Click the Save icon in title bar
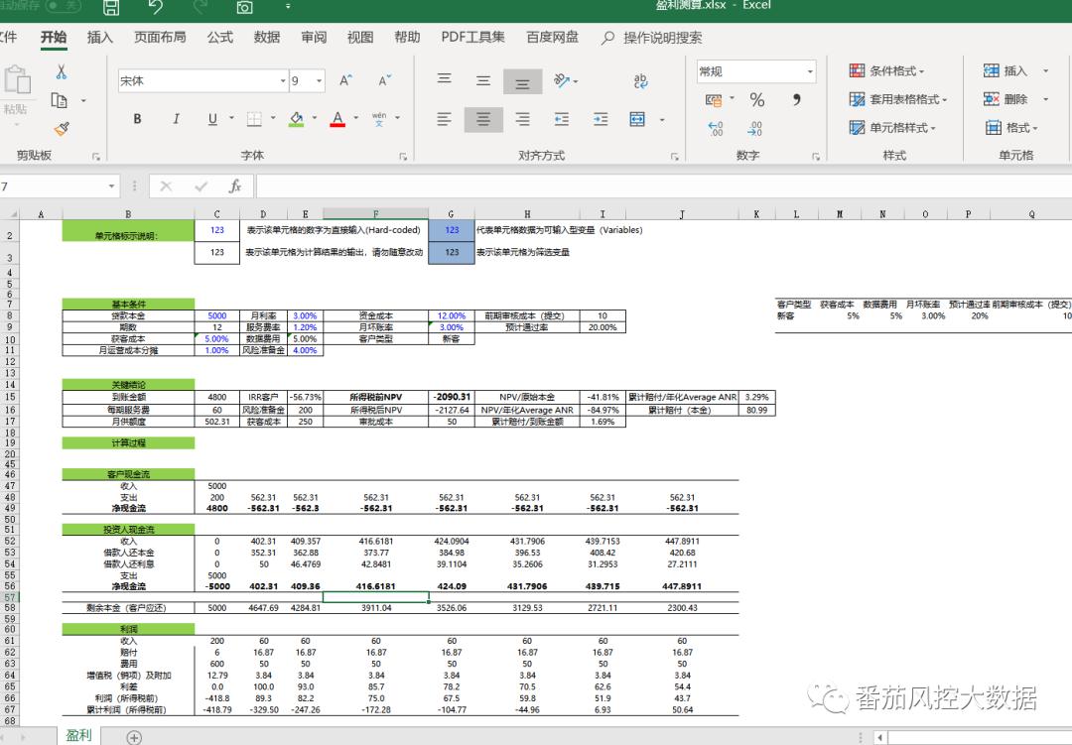The height and width of the screenshot is (745, 1072). click(x=111, y=8)
